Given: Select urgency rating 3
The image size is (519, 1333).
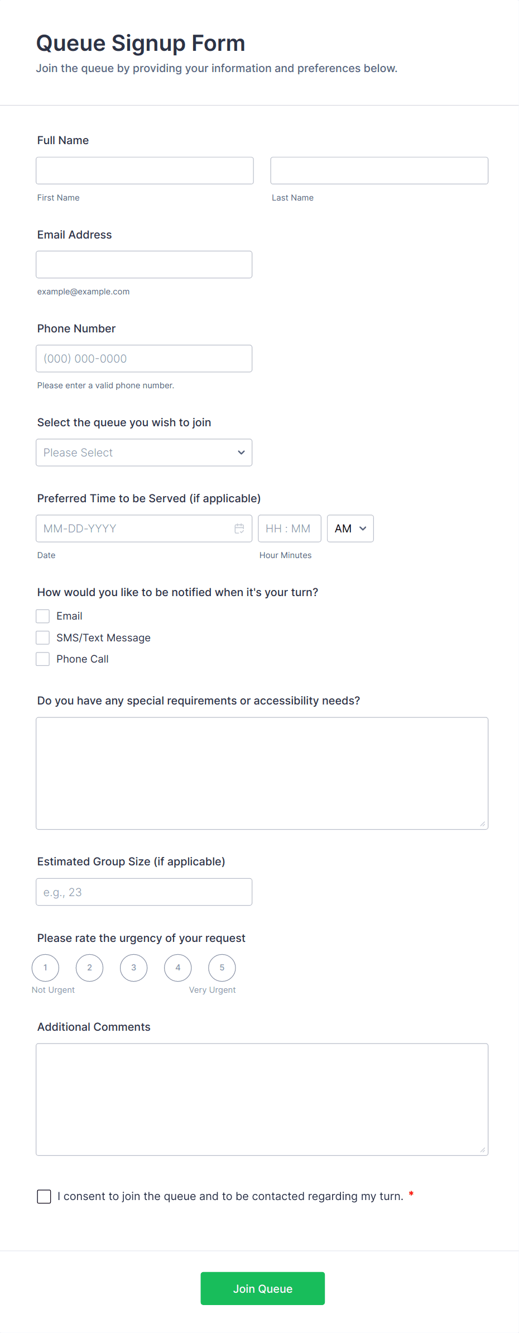Looking at the screenshot, I should pos(134,968).
